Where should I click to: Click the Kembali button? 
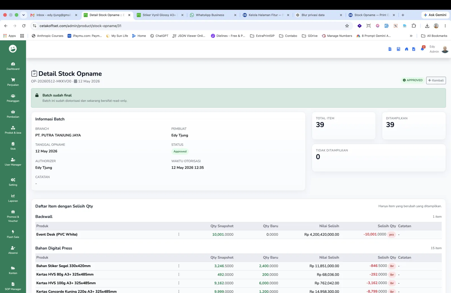(436, 80)
